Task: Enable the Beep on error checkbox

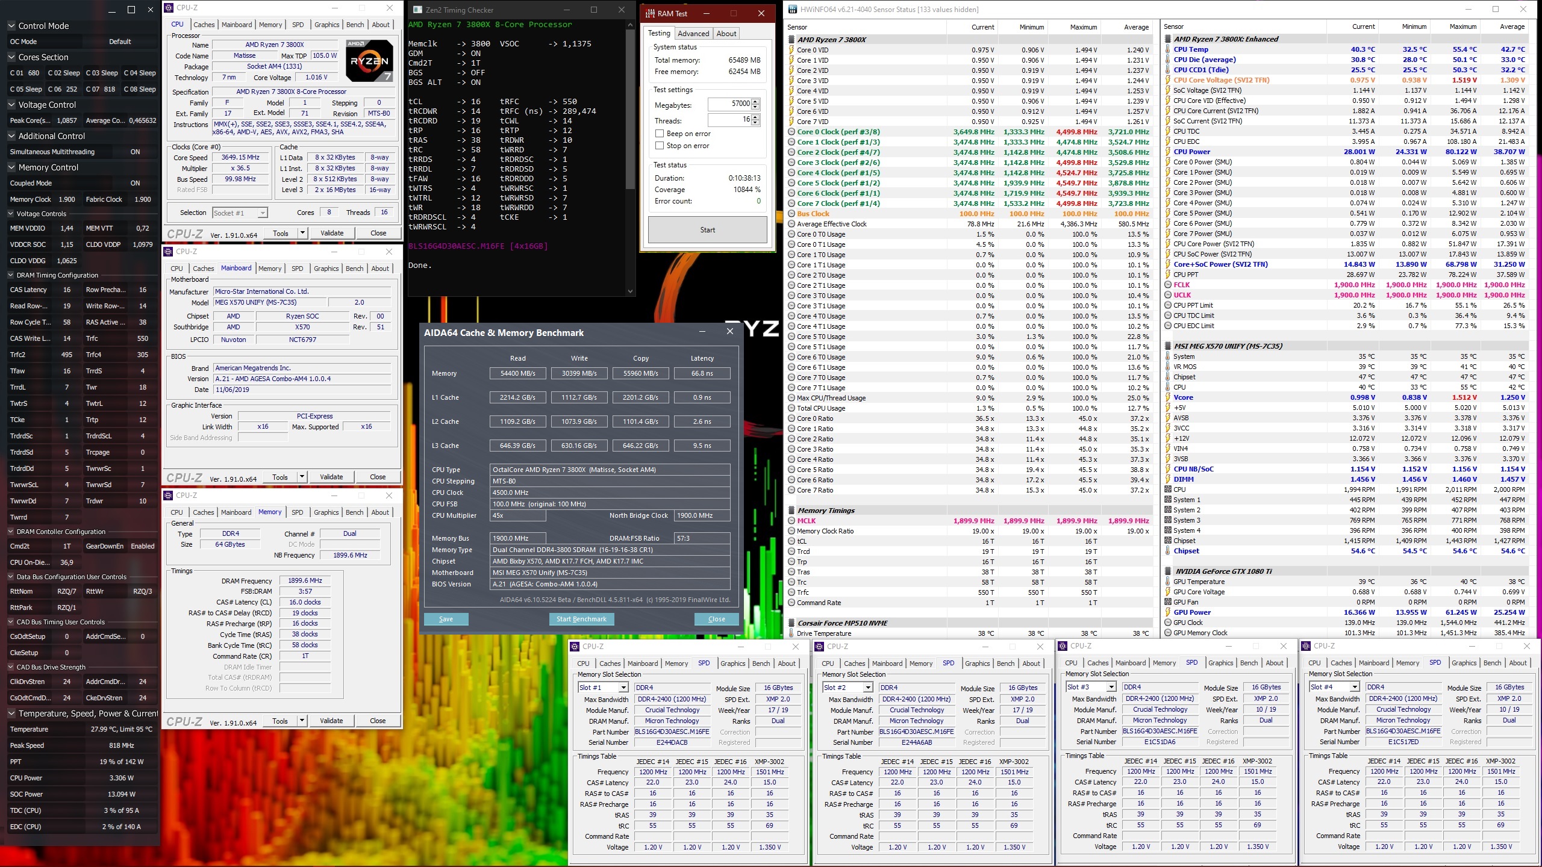Action: [x=660, y=134]
